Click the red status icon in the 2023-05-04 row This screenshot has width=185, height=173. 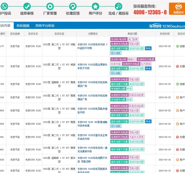tap(177, 66)
